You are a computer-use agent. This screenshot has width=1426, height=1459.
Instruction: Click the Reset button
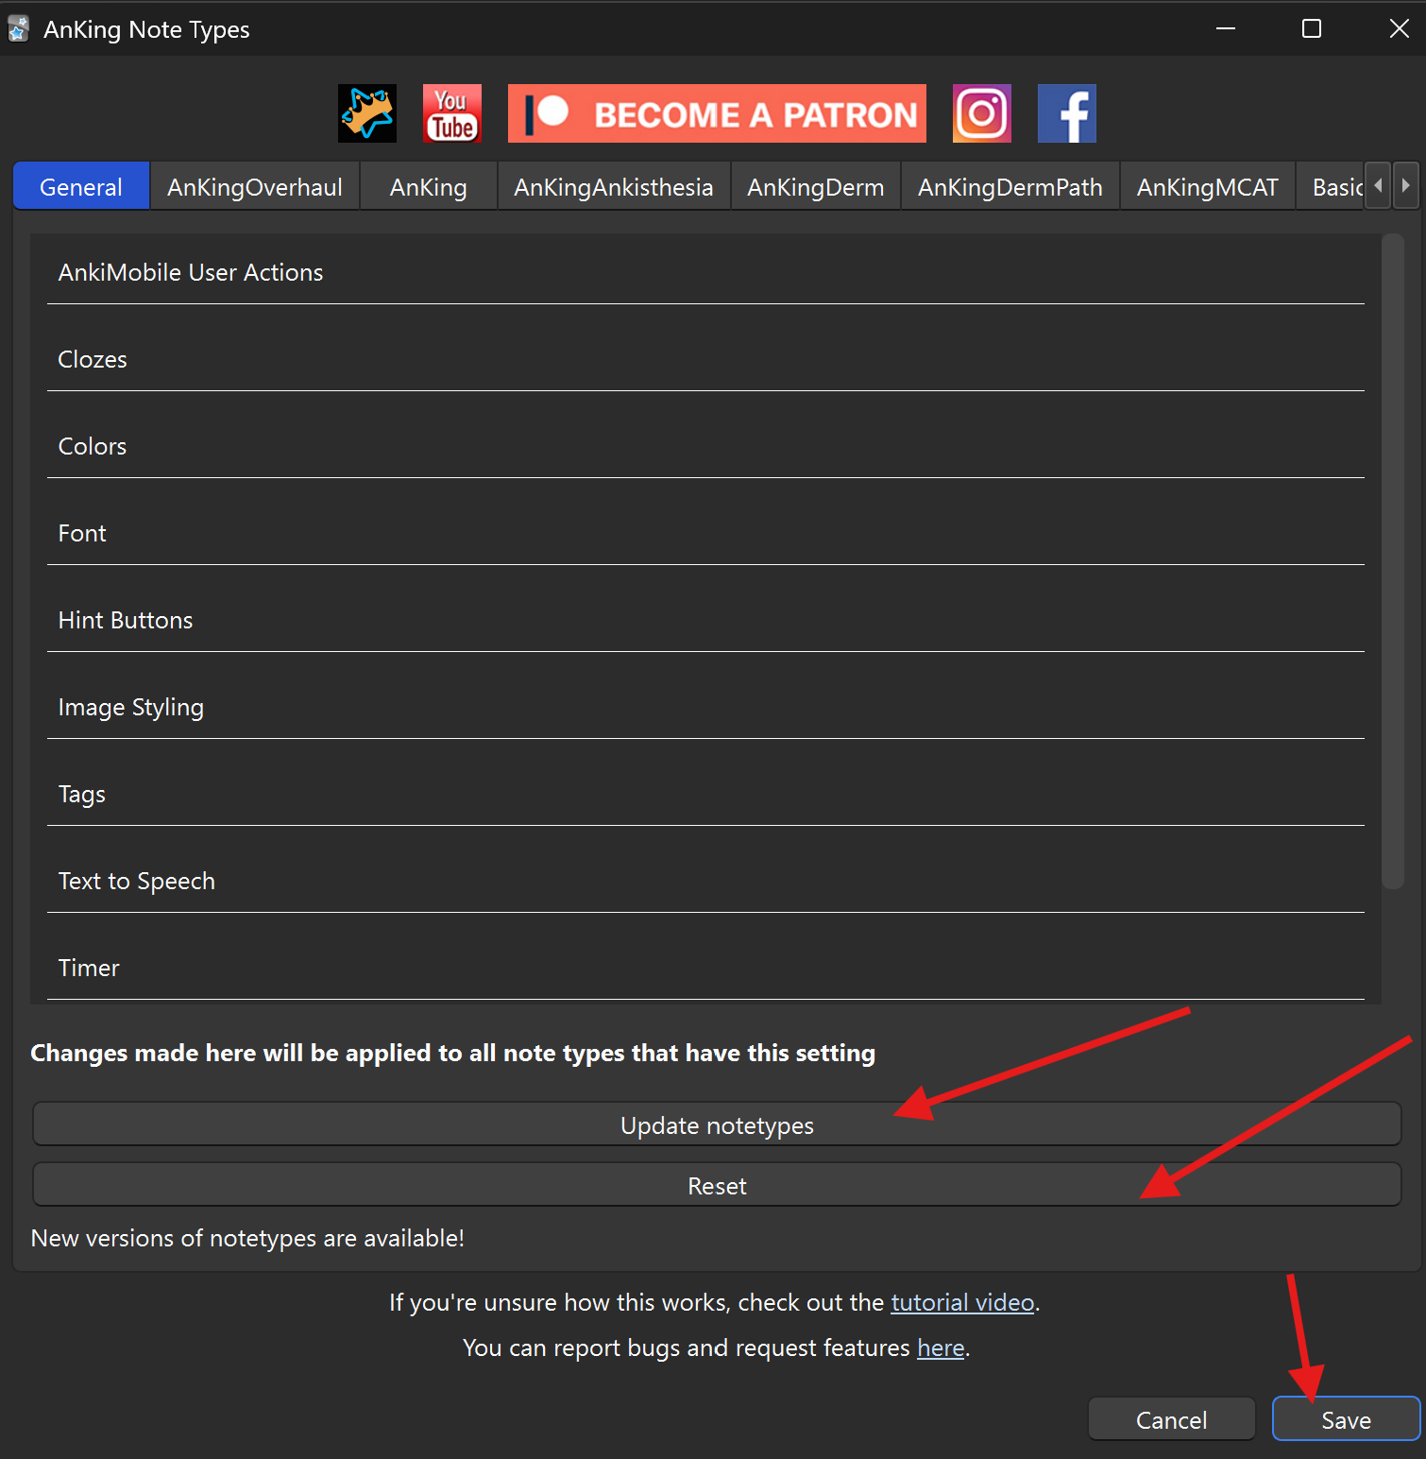(x=717, y=1186)
